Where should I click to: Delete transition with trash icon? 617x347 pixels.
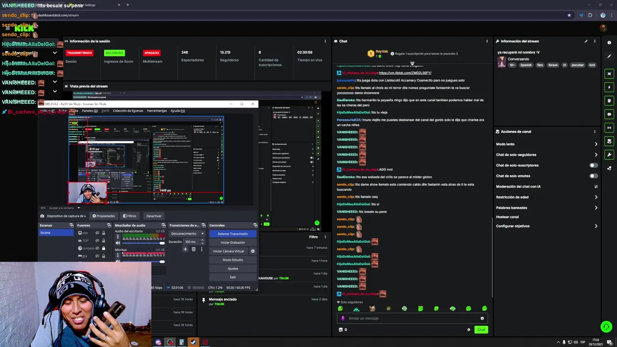point(193,249)
